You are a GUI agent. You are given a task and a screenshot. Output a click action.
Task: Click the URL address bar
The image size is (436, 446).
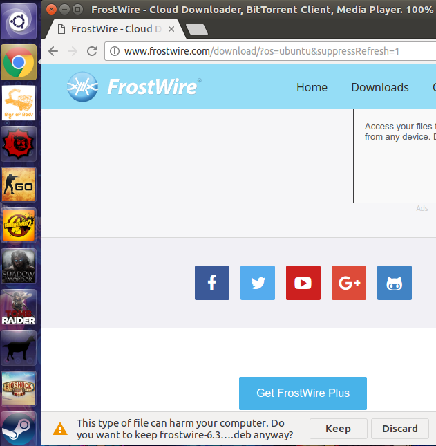270,51
